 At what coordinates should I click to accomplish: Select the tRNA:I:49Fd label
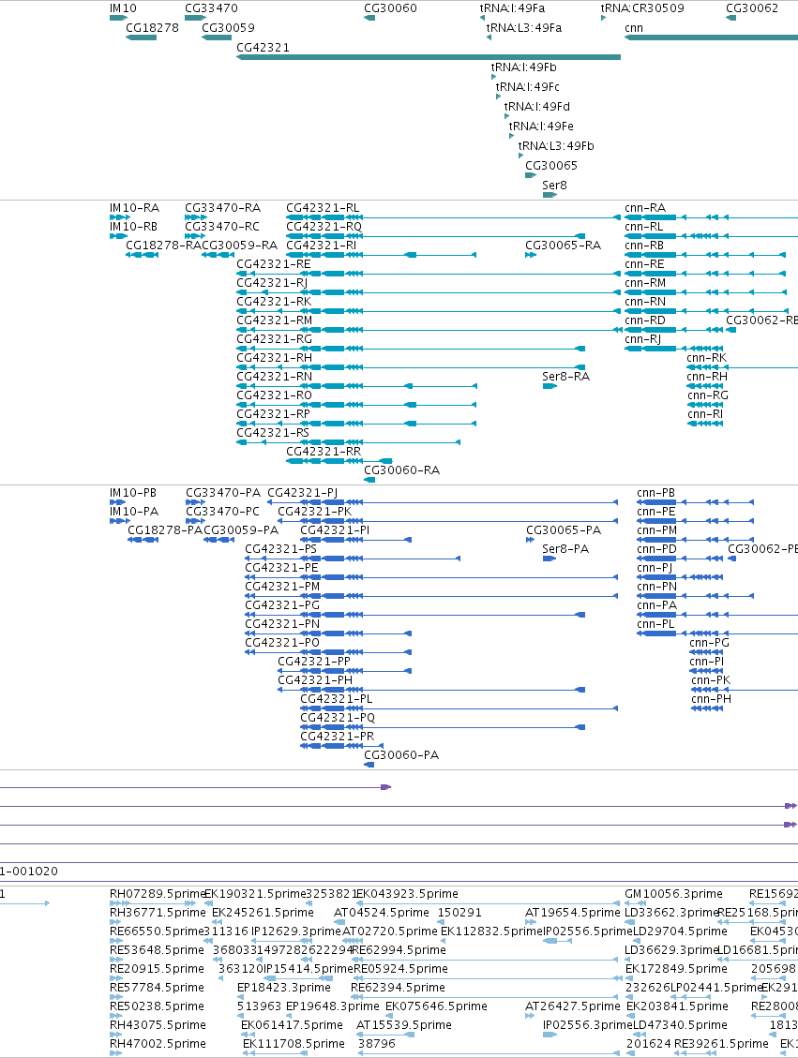tap(536, 106)
